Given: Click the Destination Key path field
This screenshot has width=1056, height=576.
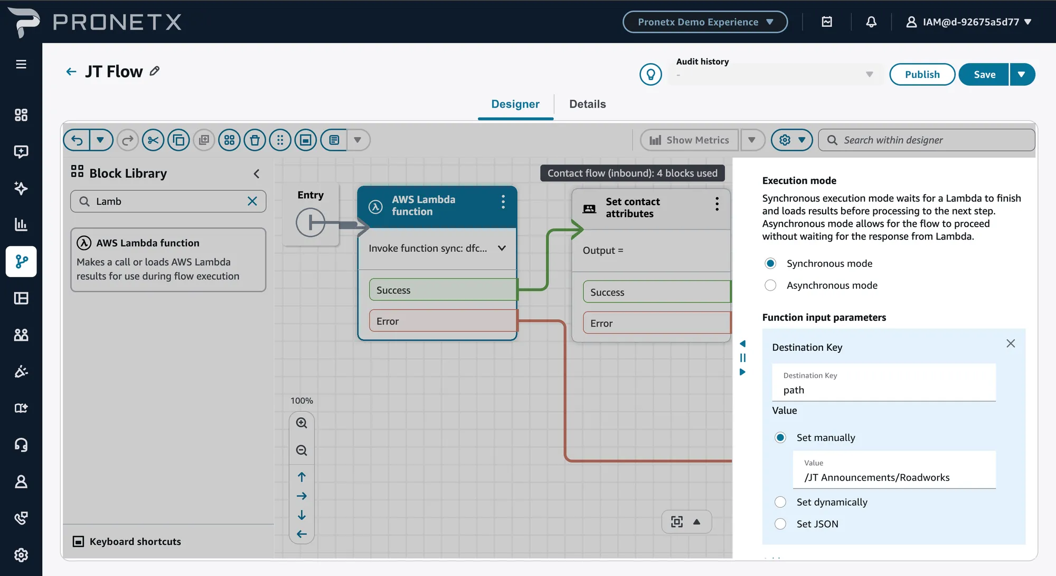Looking at the screenshot, I should (x=884, y=383).
